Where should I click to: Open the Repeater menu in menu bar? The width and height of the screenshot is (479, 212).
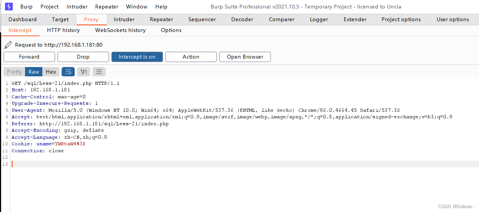pos(107,7)
